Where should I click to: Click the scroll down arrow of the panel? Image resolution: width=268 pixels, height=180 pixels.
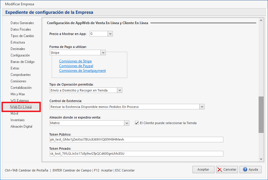pyautogui.click(x=261, y=159)
